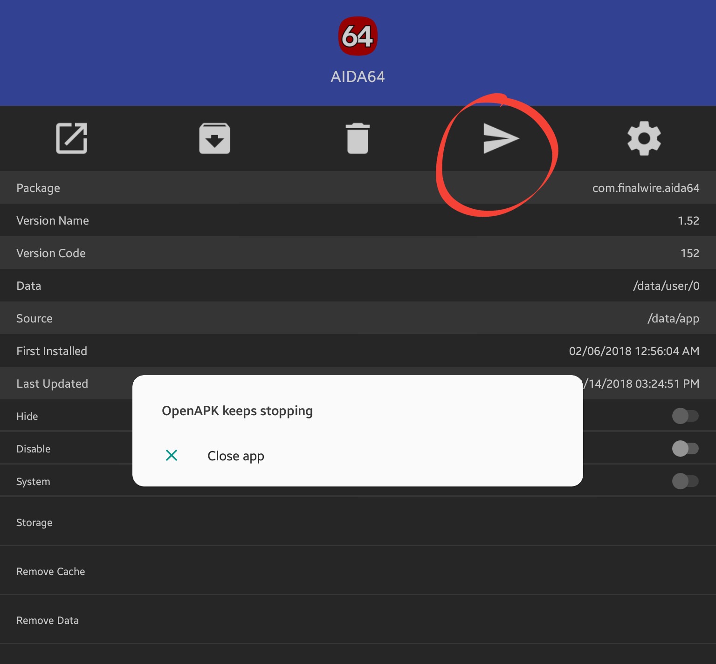Select Version Name value 1.52

pyautogui.click(x=688, y=220)
